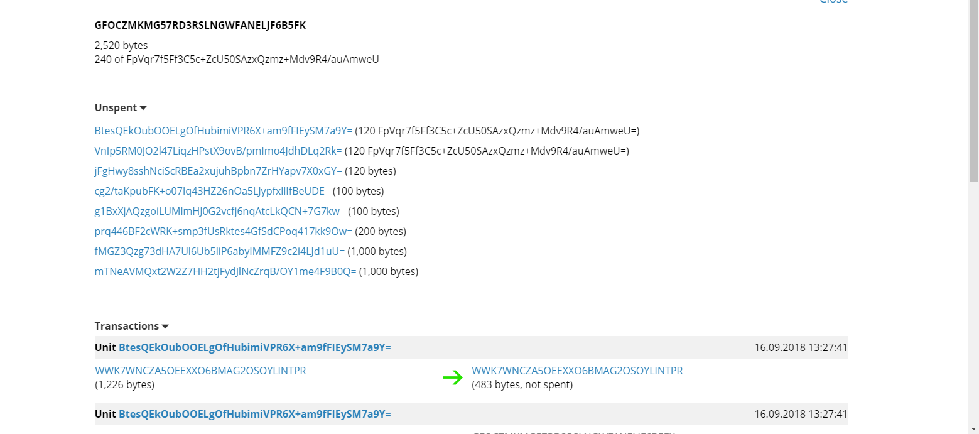Screen dimensions: 979x434
Task: Click the address heading GFOCZMKMG57RD3RSLNGWFANELJF6B5FK
Action: [x=200, y=25]
